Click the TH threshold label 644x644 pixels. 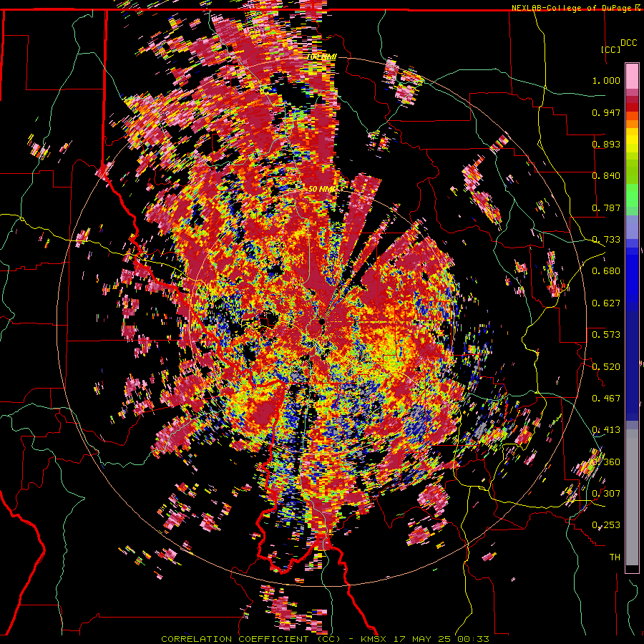point(615,557)
